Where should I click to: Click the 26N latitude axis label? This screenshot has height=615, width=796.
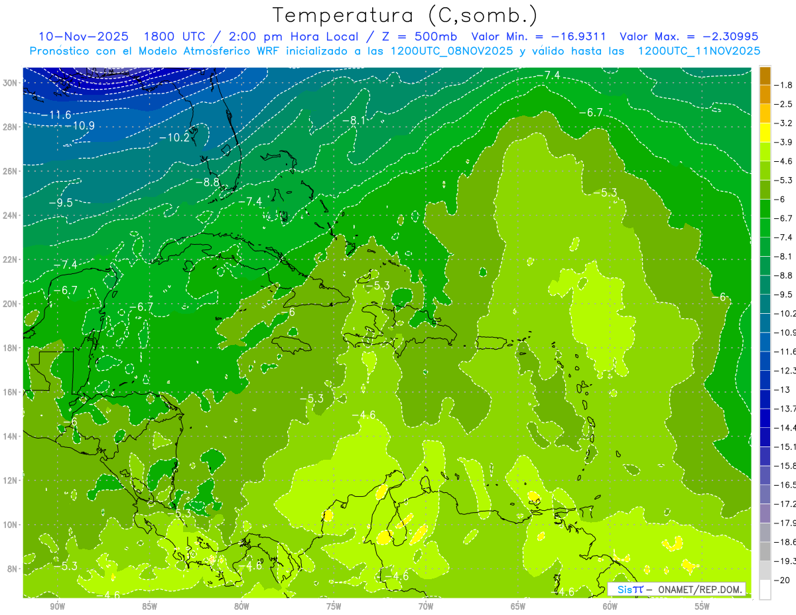(9, 171)
